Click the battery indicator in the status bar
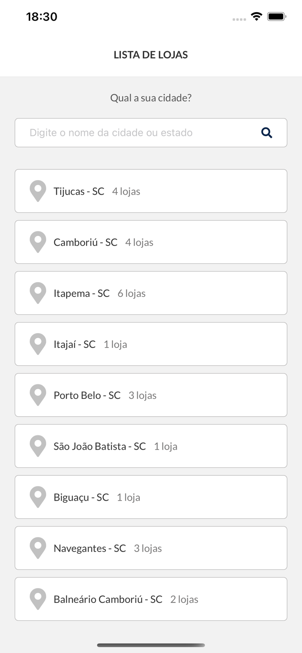This screenshot has width=302, height=653. pyautogui.click(x=277, y=16)
